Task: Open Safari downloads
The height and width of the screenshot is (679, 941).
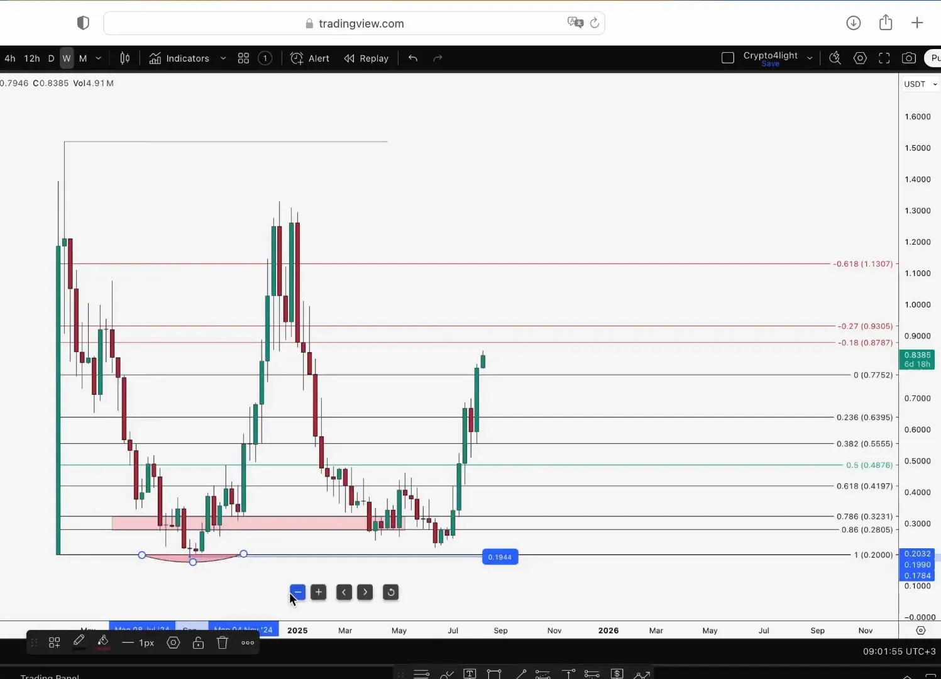Action: pyautogui.click(x=854, y=23)
